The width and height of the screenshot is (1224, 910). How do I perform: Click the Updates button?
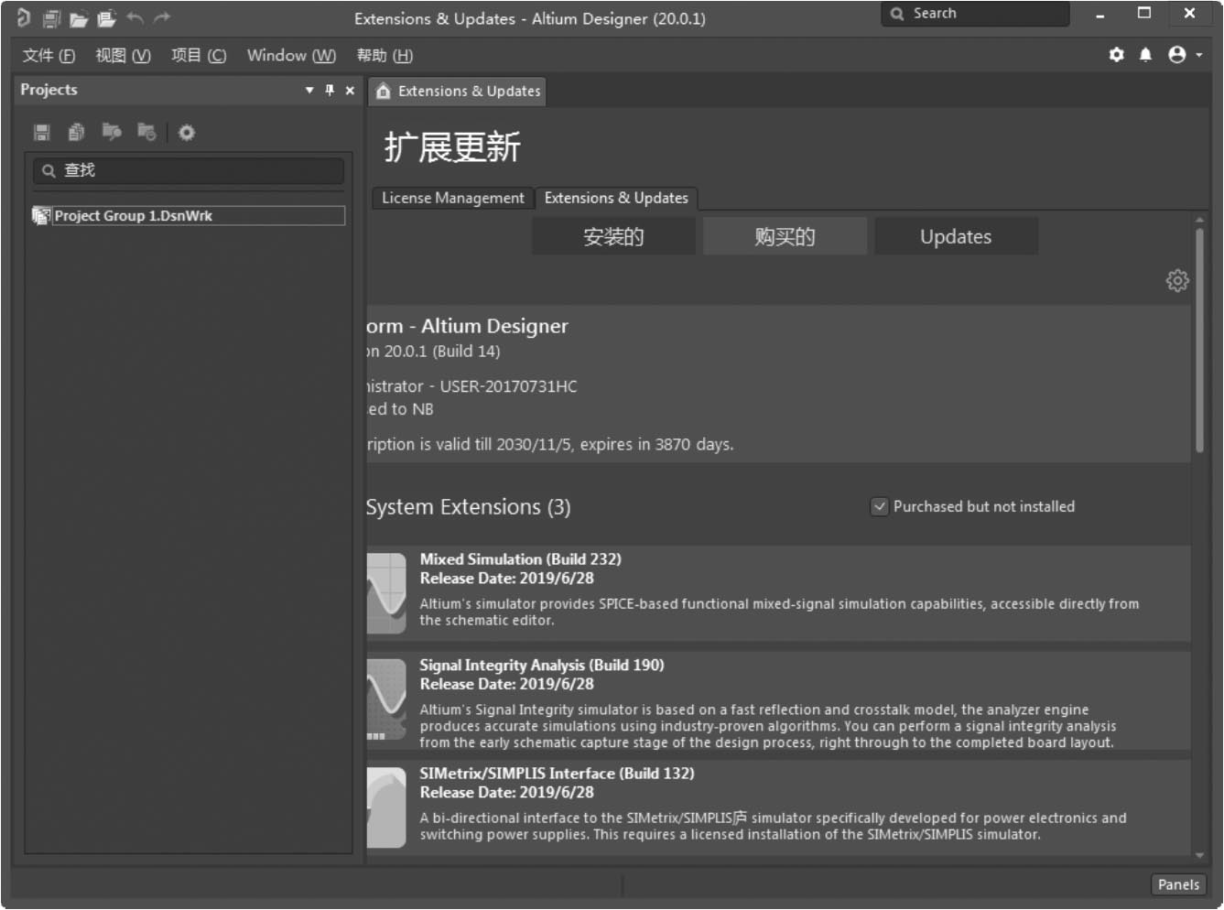[956, 236]
